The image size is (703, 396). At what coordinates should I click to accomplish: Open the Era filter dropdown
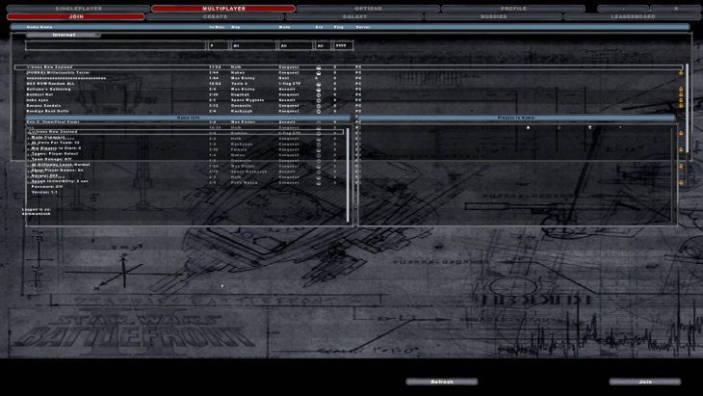point(323,45)
